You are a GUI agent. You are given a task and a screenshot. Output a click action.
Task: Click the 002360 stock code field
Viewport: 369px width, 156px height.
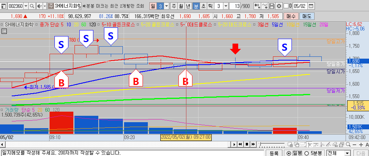tap(16, 6)
